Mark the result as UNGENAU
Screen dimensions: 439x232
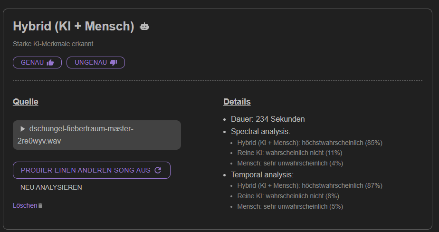pos(96,62)
